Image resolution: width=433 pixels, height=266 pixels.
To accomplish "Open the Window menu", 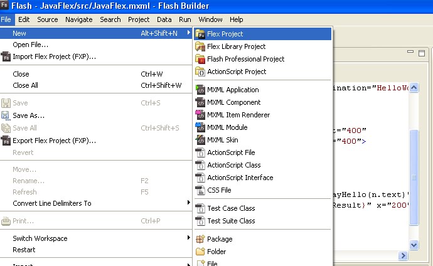I will [x=210, y=19].
